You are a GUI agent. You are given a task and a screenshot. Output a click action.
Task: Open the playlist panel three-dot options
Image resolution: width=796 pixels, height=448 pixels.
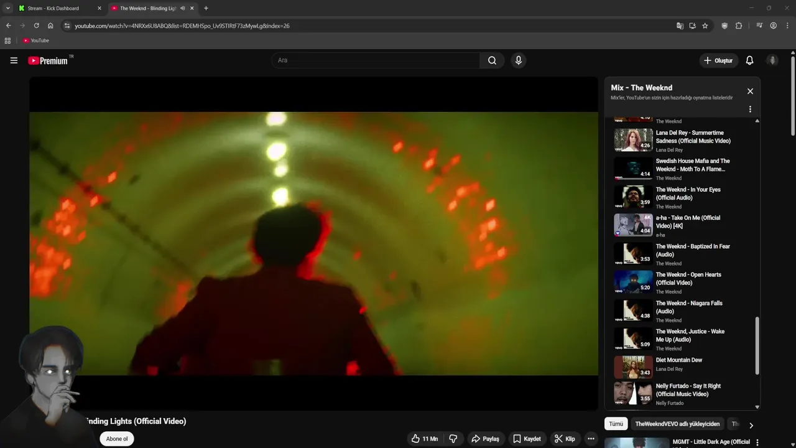pyautogui.click(x=750, y=109)
